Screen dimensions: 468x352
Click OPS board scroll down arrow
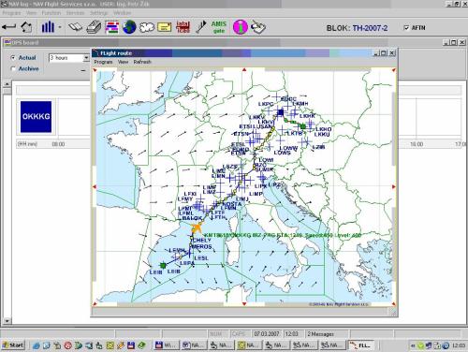(7, 321)
